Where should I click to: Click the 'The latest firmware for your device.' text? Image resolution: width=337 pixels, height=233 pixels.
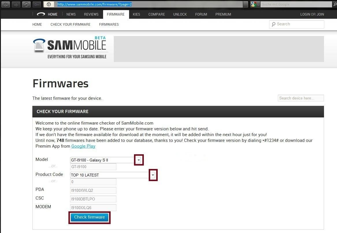[67, 98]
